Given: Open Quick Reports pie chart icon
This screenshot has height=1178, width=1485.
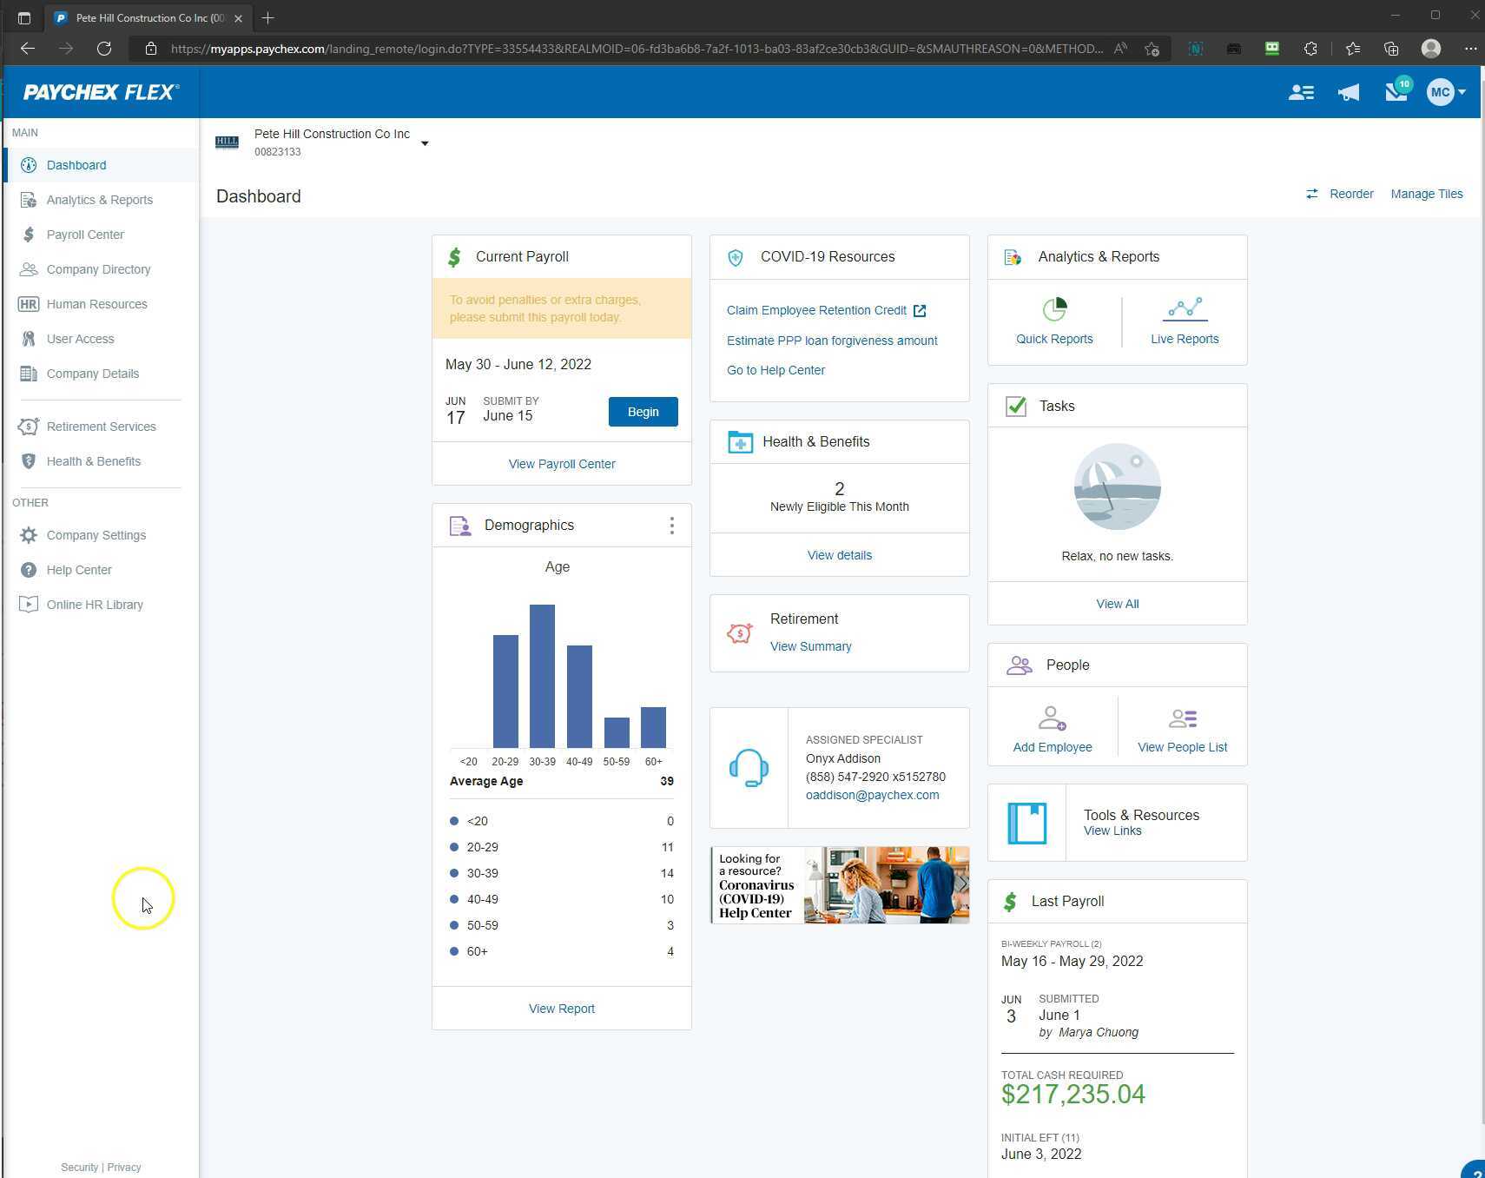Looking at the screenshot, I should (x=1054, y=309).
